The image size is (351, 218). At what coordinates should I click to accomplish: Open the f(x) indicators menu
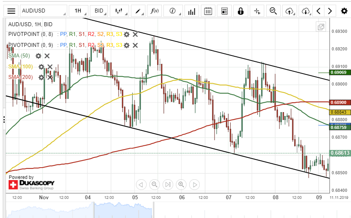154,11
